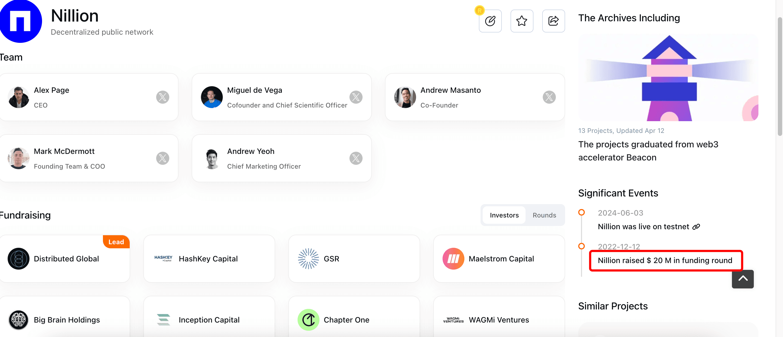Click the edit project pencil icon

(x=490, y=21)
